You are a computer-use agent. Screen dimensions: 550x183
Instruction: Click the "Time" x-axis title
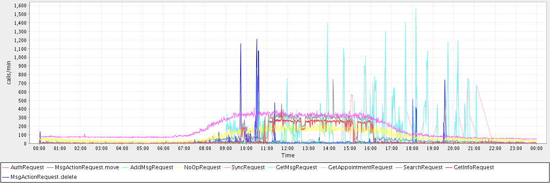tap(288, 156)
